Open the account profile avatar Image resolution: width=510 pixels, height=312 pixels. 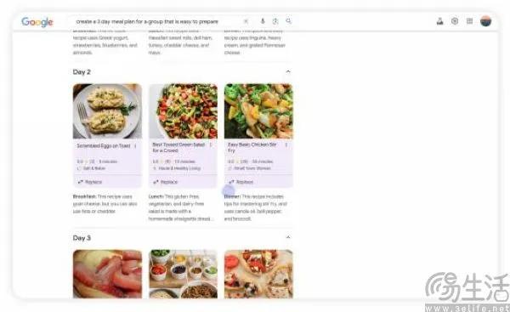tap(485, 21)
